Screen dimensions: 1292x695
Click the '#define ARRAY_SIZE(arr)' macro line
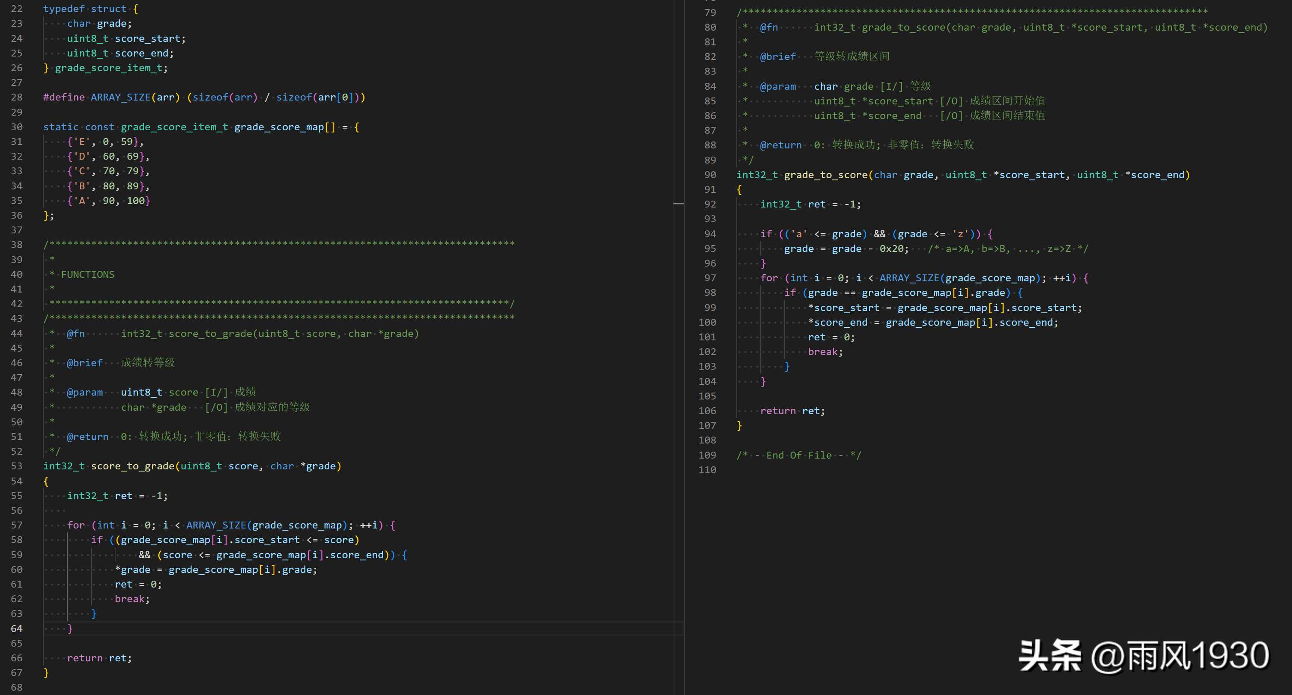tap(204, 97)
